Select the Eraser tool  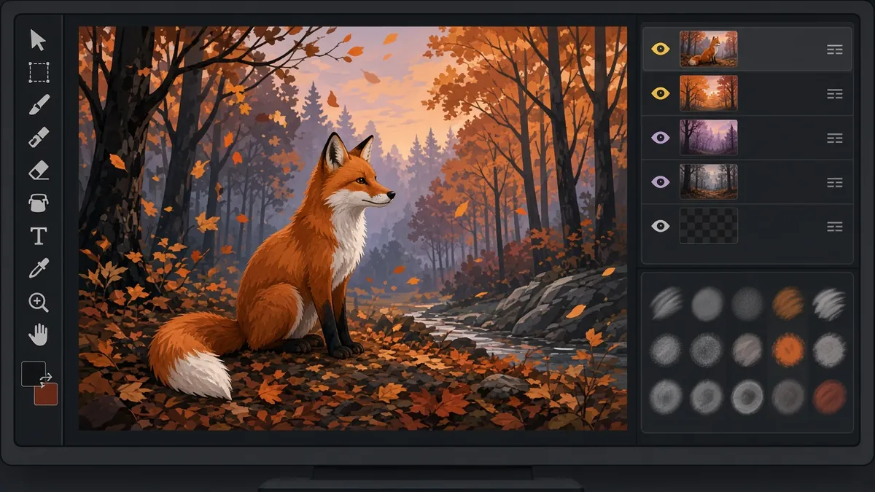39,170
